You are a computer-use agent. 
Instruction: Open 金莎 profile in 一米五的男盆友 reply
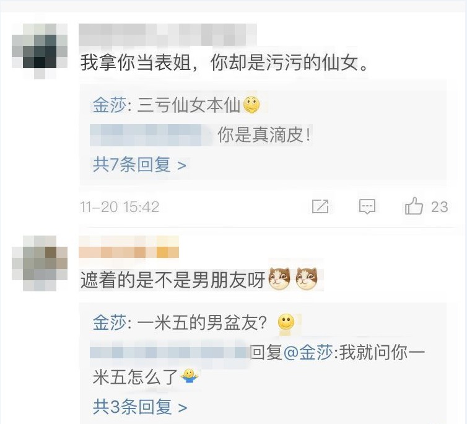tap(109, 322)
